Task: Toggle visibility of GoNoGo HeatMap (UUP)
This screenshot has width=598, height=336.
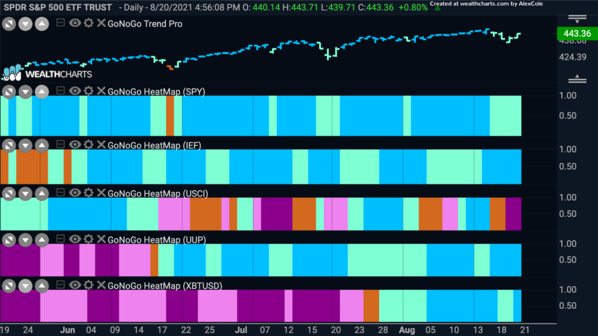Action: coord(75,239)
